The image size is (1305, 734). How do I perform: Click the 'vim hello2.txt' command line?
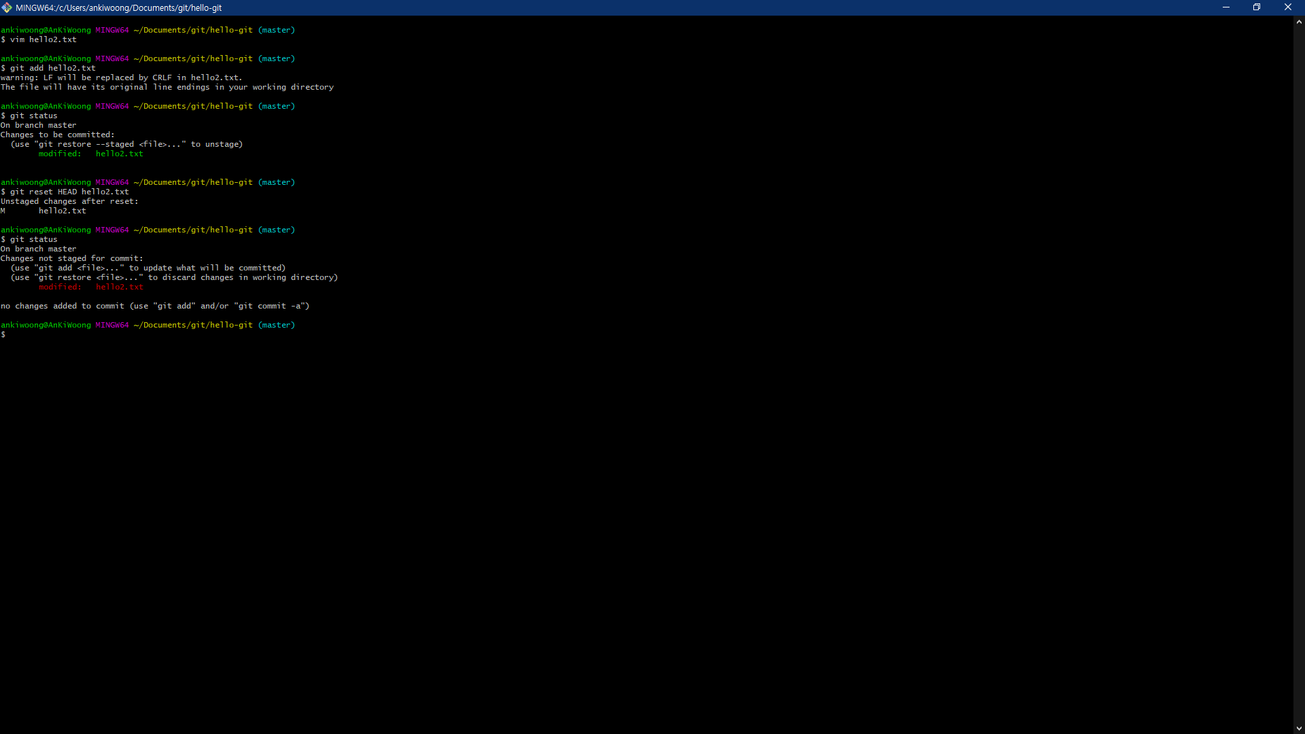click(x=43, y=40)
